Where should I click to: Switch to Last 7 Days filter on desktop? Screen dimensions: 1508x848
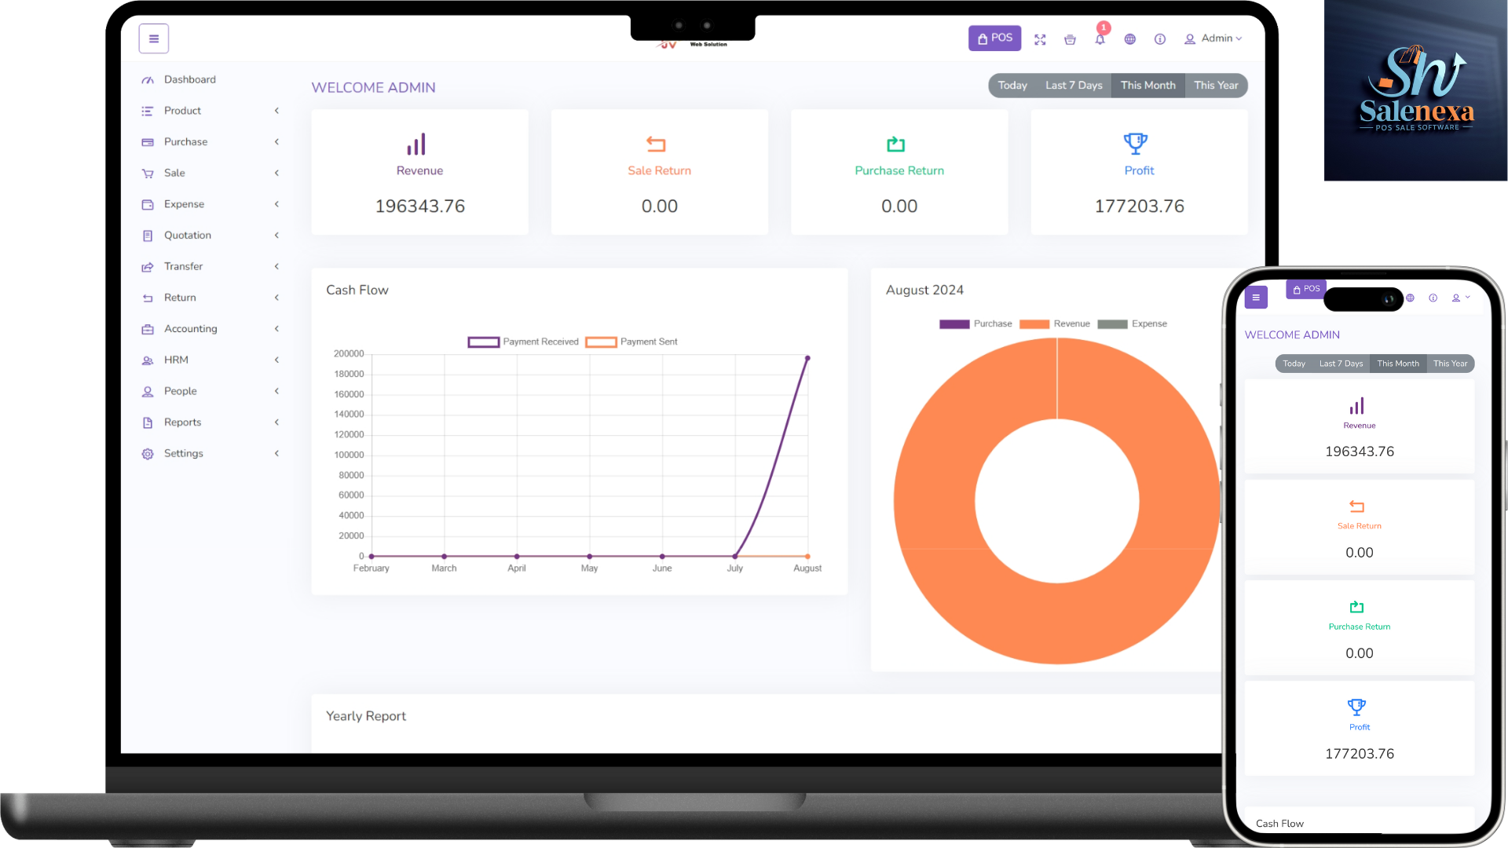1073,85
